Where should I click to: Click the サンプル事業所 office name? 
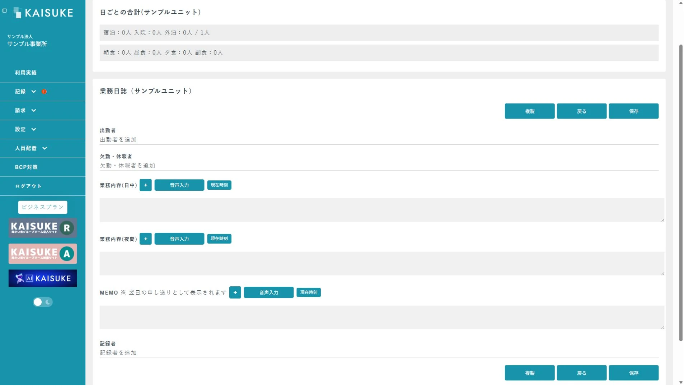click(x=27, y=44)
